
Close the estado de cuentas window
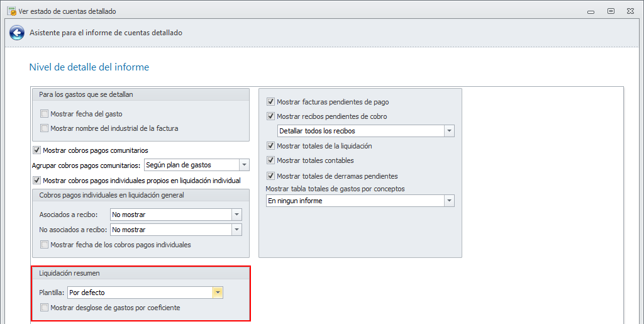point(630,11)
